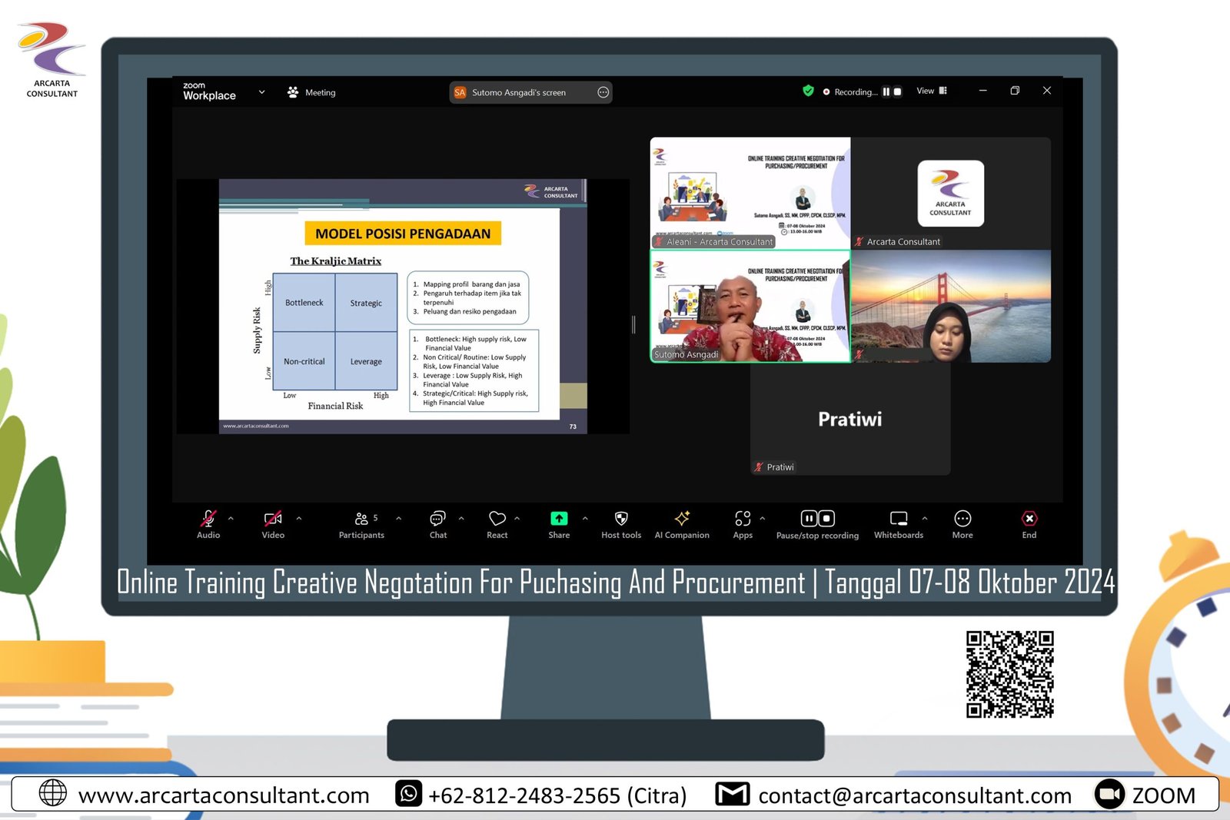Select Sutomo Asngadi's video thumbnail
Image resolution: width=1230 pixels, height=820 pixels.
(750, 306)
